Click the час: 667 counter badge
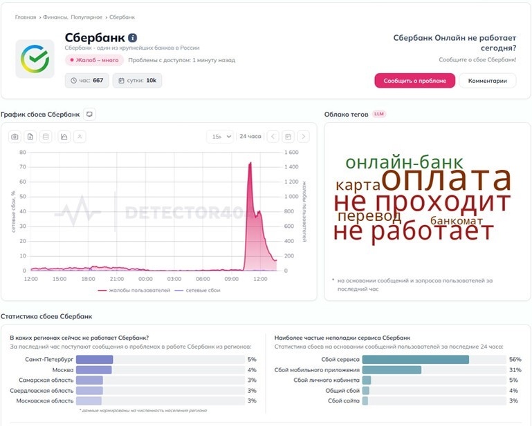Screen dimensions: 532x426 [87, 80]
